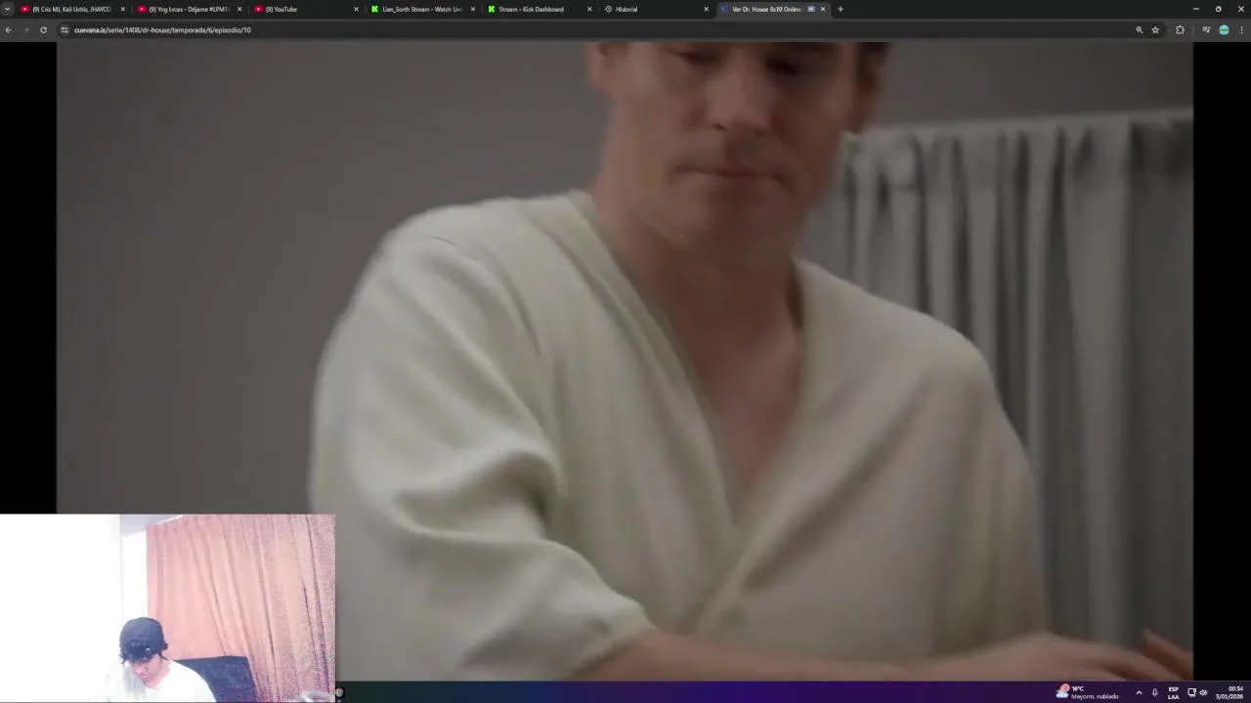Image resolution: width=1251 pixels, height=703 pixels.
Task: Open the zoom magnifier icon in address bar
Action: [1139, 30]
